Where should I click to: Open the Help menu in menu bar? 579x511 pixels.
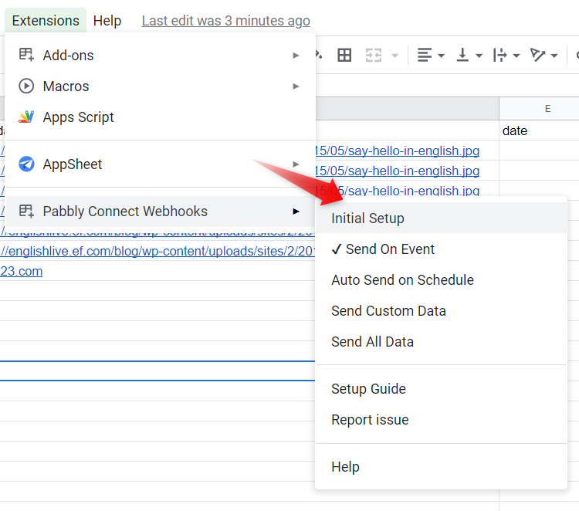click(107, 21)
